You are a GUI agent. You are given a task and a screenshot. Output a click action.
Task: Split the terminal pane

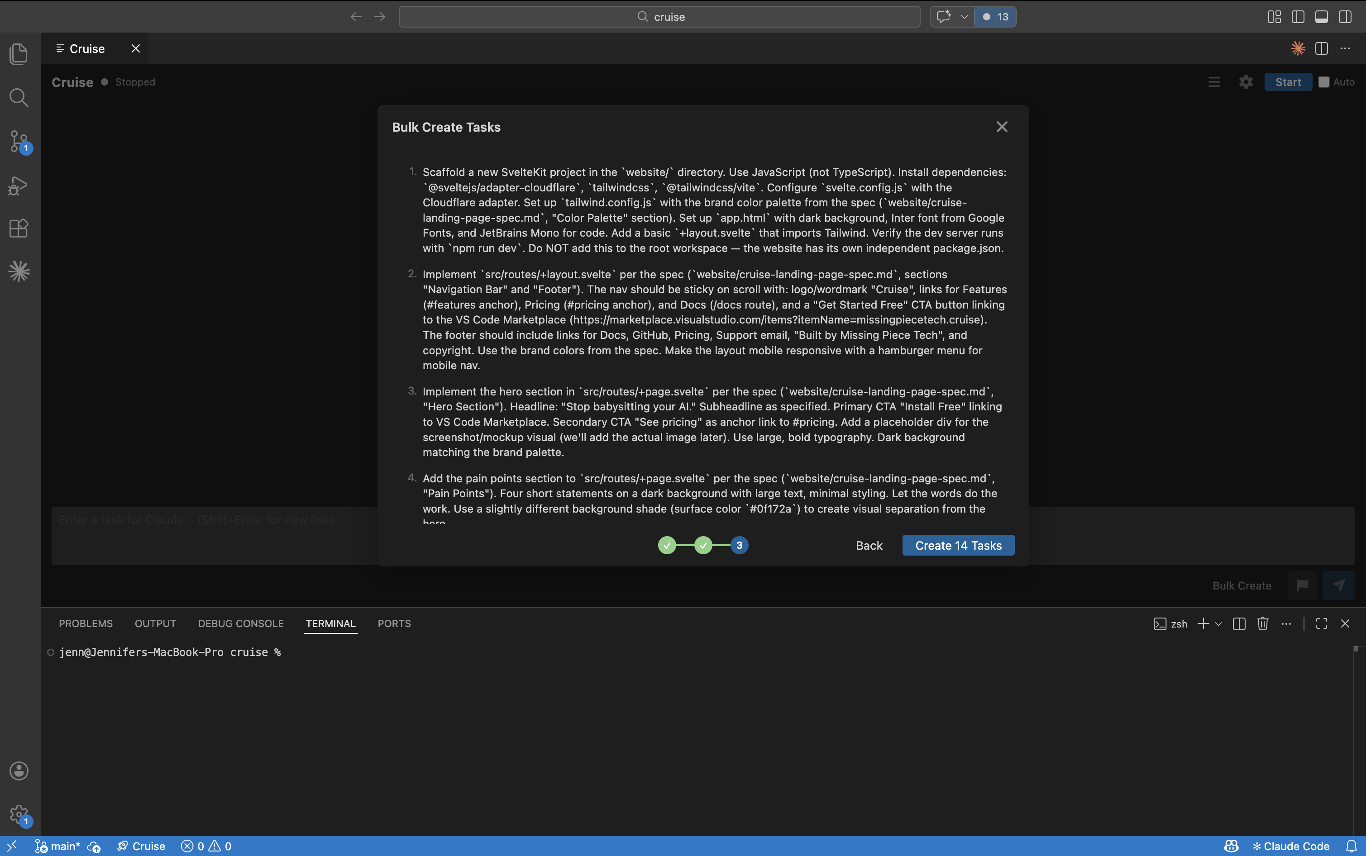(1238, 623)
